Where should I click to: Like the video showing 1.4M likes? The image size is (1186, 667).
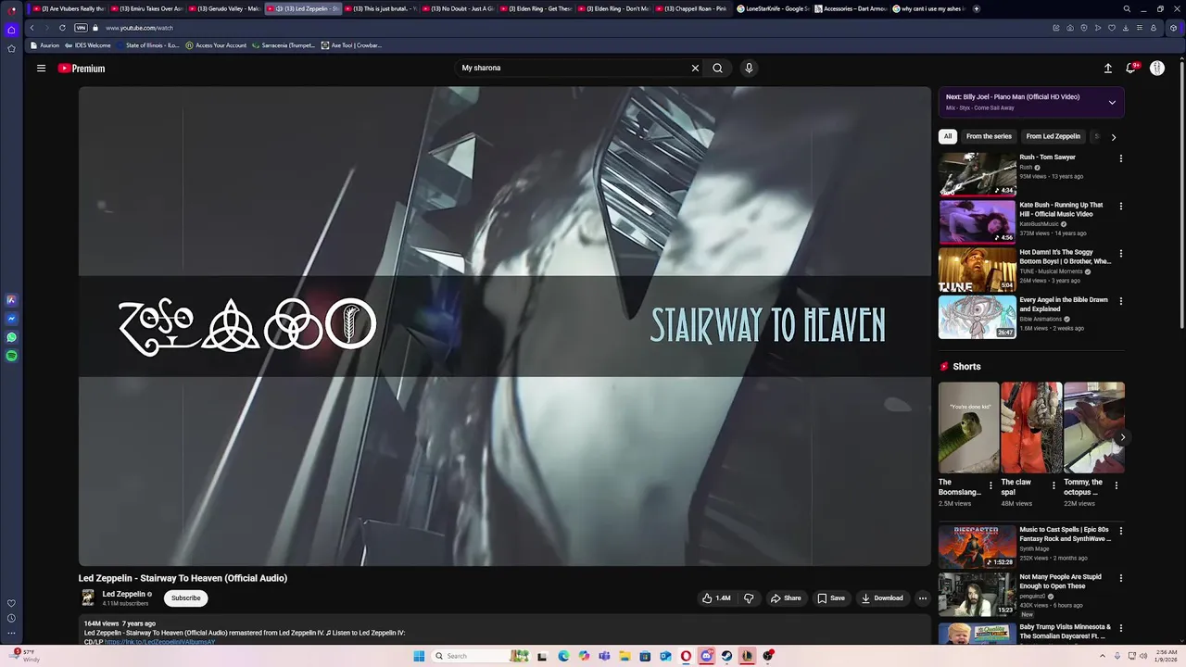pyautogui.click(x=716, y=598)
